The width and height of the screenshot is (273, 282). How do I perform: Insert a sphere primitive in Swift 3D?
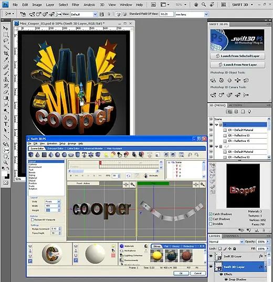coord(58,155)
